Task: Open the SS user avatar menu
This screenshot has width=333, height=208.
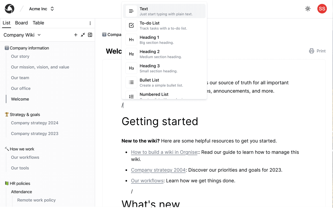Action: point(322,9)
